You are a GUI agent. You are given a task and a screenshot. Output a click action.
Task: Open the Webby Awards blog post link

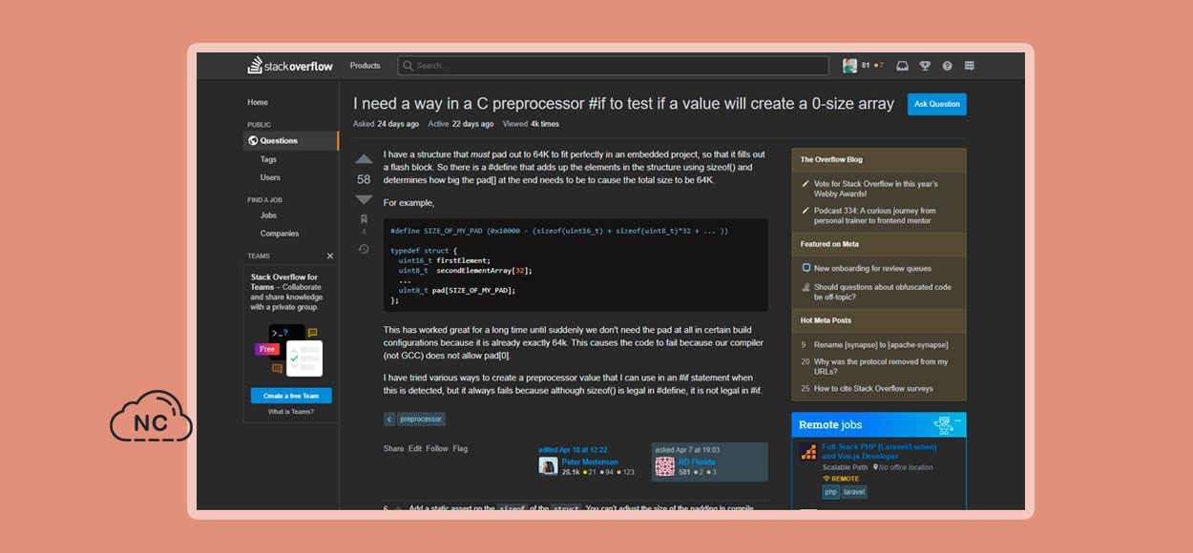875,188
